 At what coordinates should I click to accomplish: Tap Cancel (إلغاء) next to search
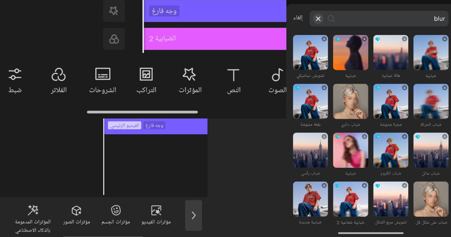click(298, 18)
